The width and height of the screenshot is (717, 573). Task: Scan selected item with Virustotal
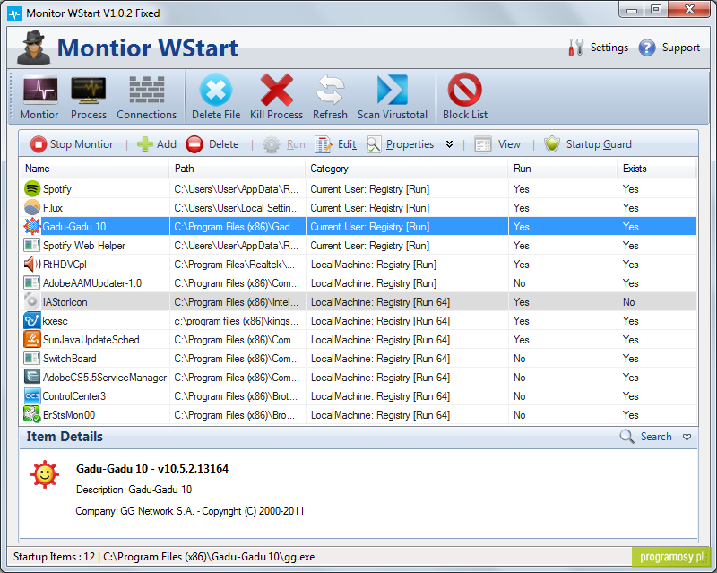(x=393, y=98)
